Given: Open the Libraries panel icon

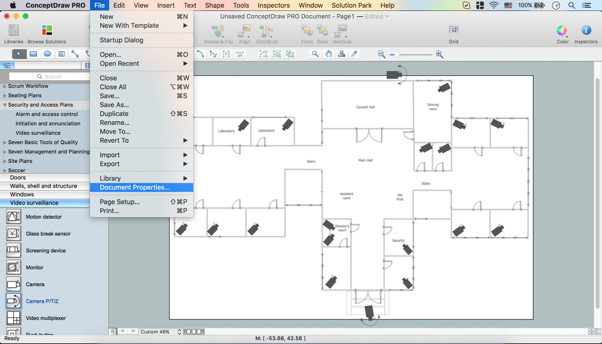Looking at the screenshot, I should click(x=14, y=31).
